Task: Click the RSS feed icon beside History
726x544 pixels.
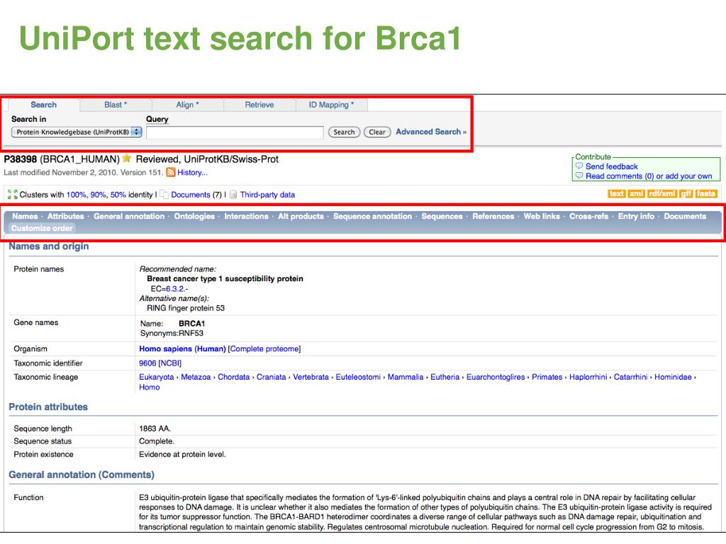Action: tap(170, 173)
